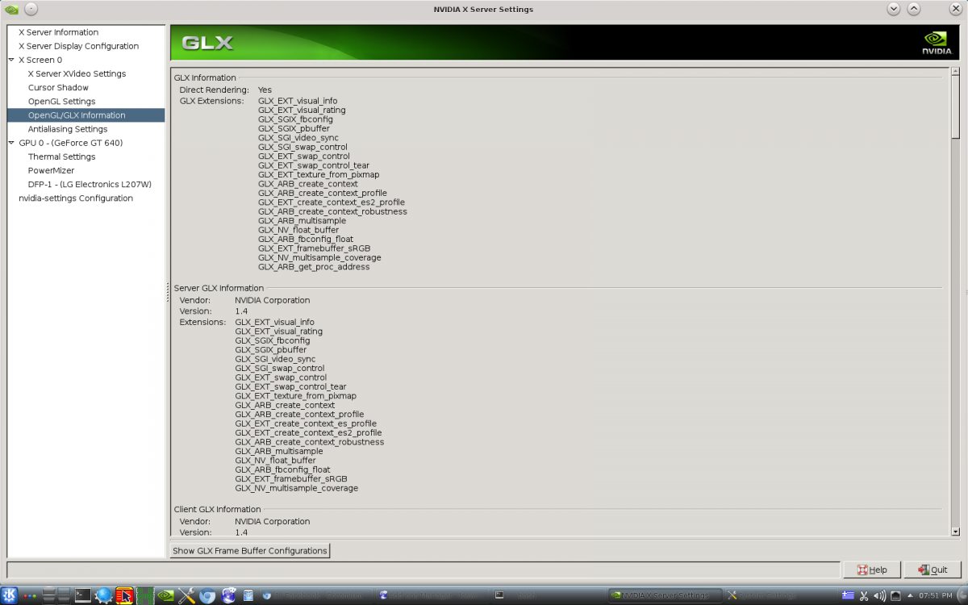Screen dimensions: 968x605
Task: Open the wrench and screwdriver settings launcher
Action: [x=187, y=595]
